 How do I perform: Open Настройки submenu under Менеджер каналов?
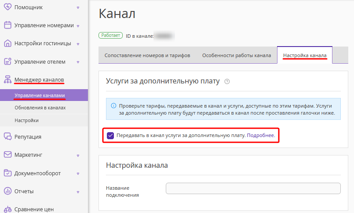(x=44, y=120)
